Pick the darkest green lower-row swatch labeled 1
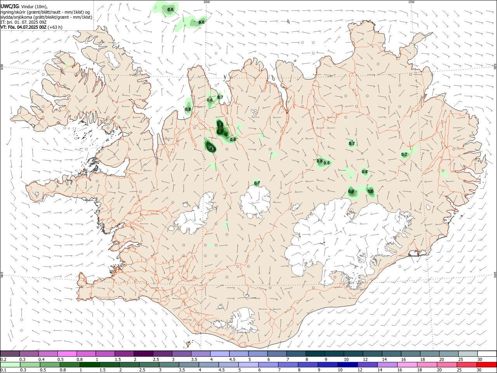The height and width of the screenshot is (373, 497). pyautogui.click(x=89, y=365)
